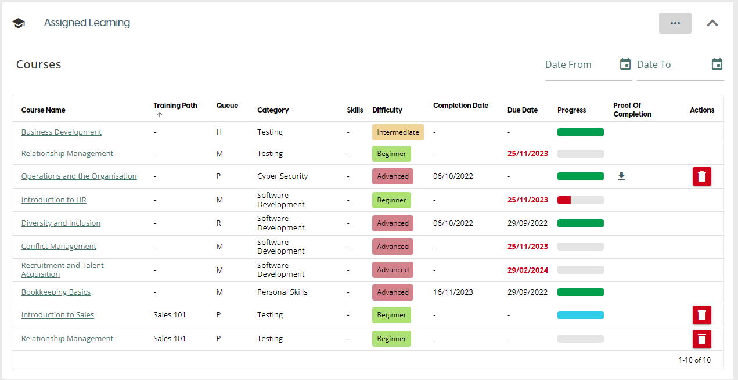Delete the Operations and the Organisation course
The height and width of the screenshot is (380, 738).
click(701, 176)
